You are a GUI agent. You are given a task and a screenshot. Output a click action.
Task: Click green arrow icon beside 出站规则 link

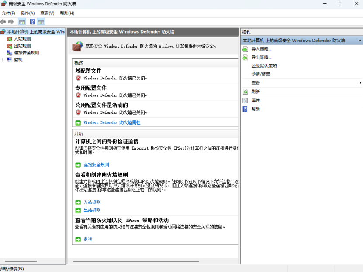78,210
